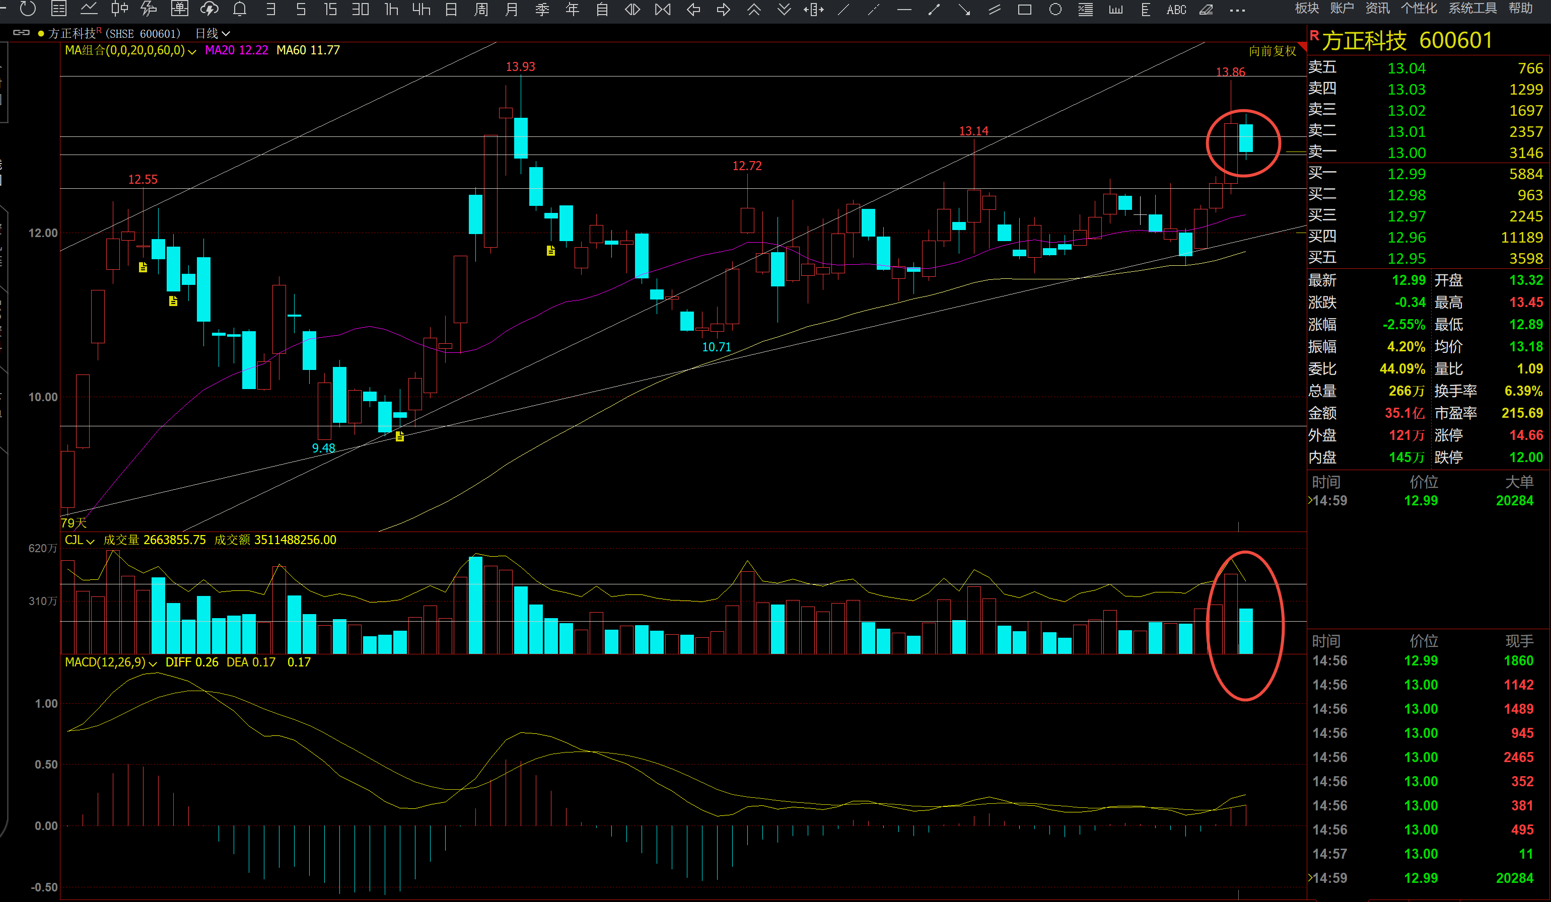Expand the 日线 period dropdown
Image resolution: width=1551 pixels, height=902 pixels.
click(x=213, y=33)
